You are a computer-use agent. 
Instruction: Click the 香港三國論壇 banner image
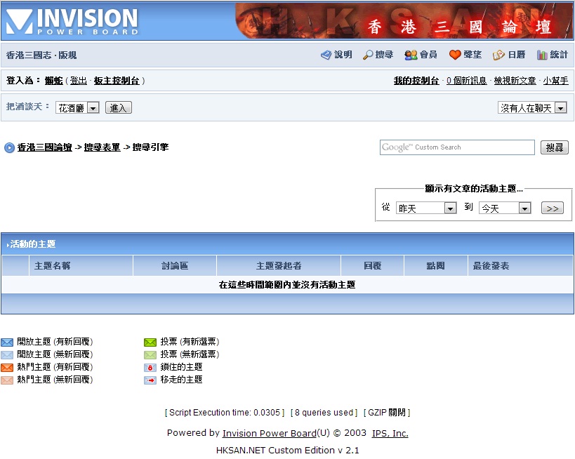(x=404, y=21)
